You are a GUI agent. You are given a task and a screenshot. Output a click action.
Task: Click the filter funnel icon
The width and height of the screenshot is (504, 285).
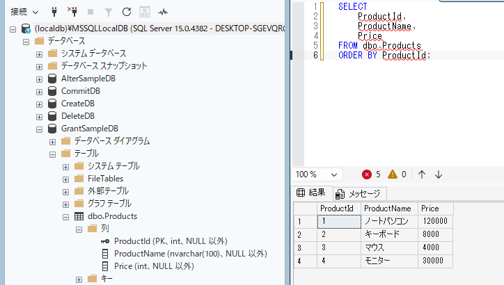coord(109,13)
